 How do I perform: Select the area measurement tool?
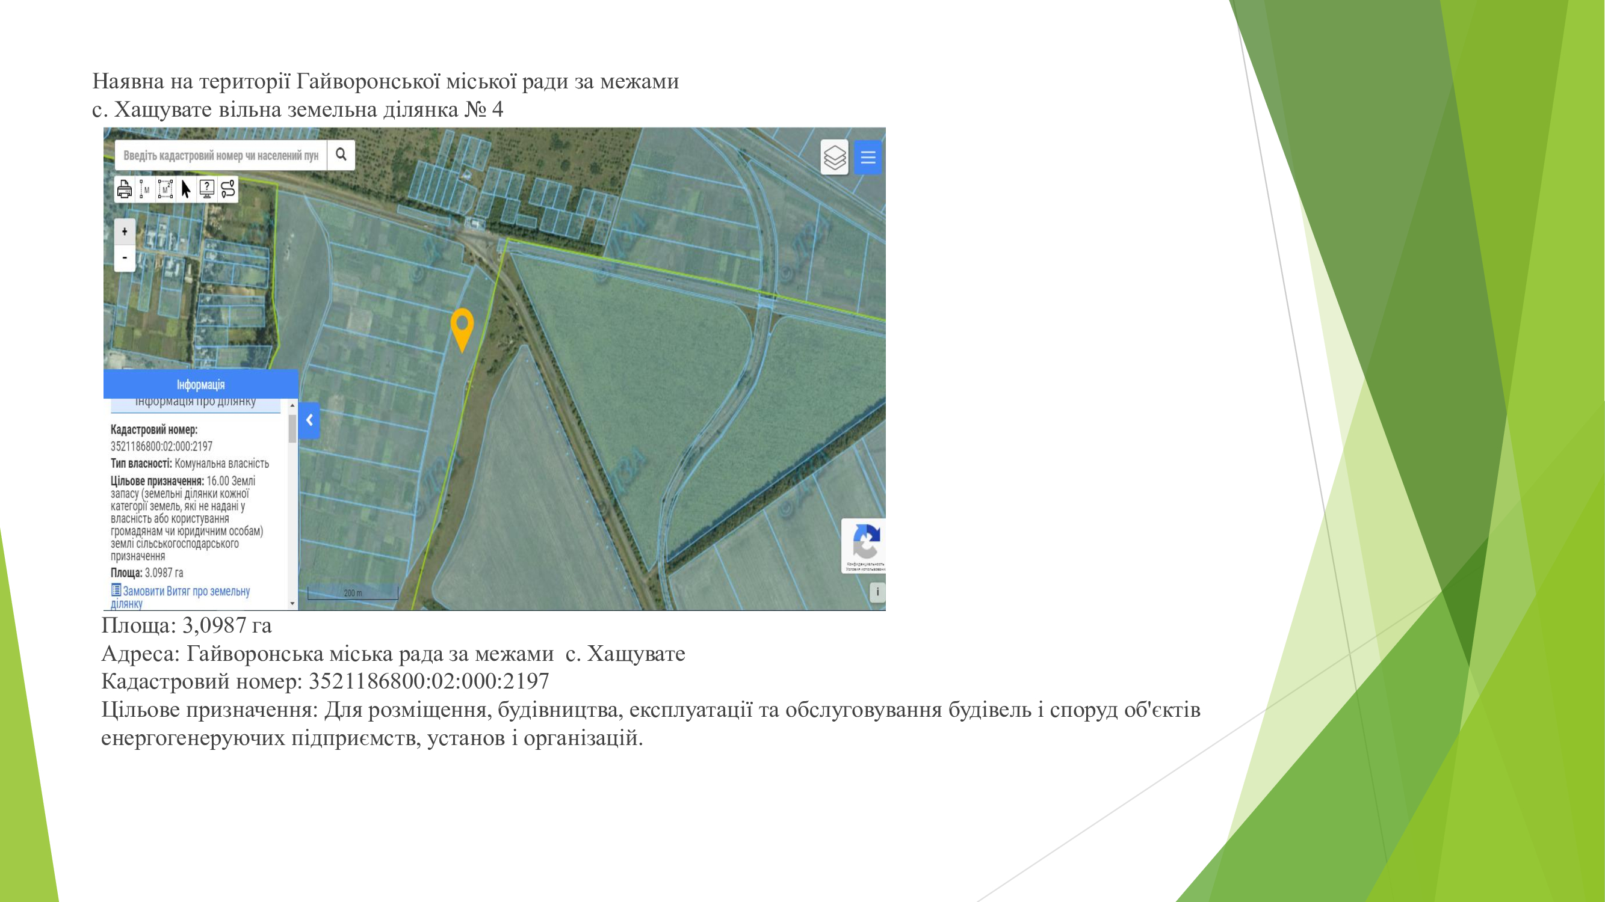tap(165, 189)
